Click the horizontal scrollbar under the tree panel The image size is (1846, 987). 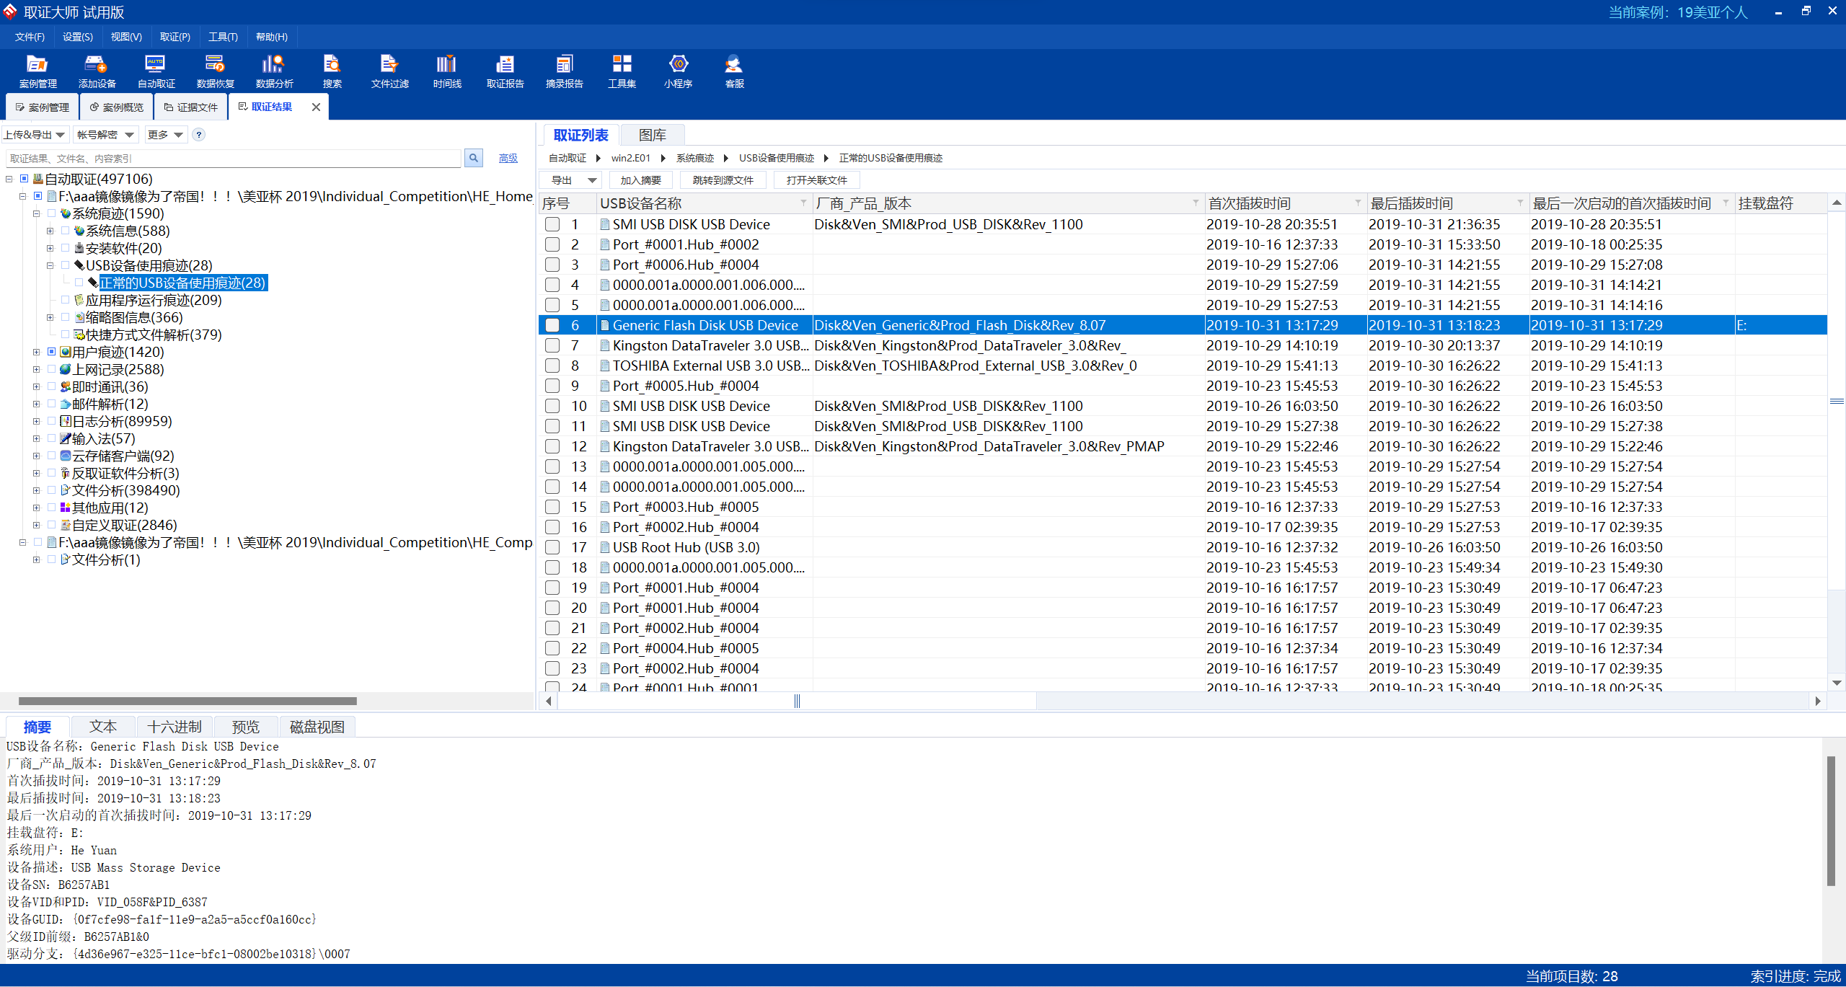click(x=187, y=701)
